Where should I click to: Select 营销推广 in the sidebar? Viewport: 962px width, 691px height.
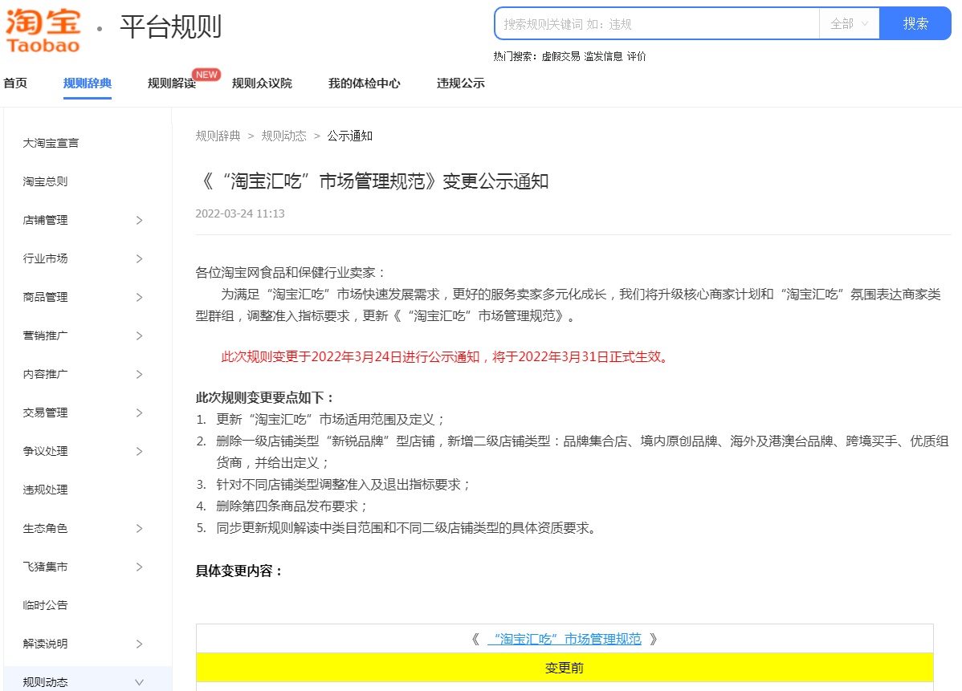click(x=46, y=336)
